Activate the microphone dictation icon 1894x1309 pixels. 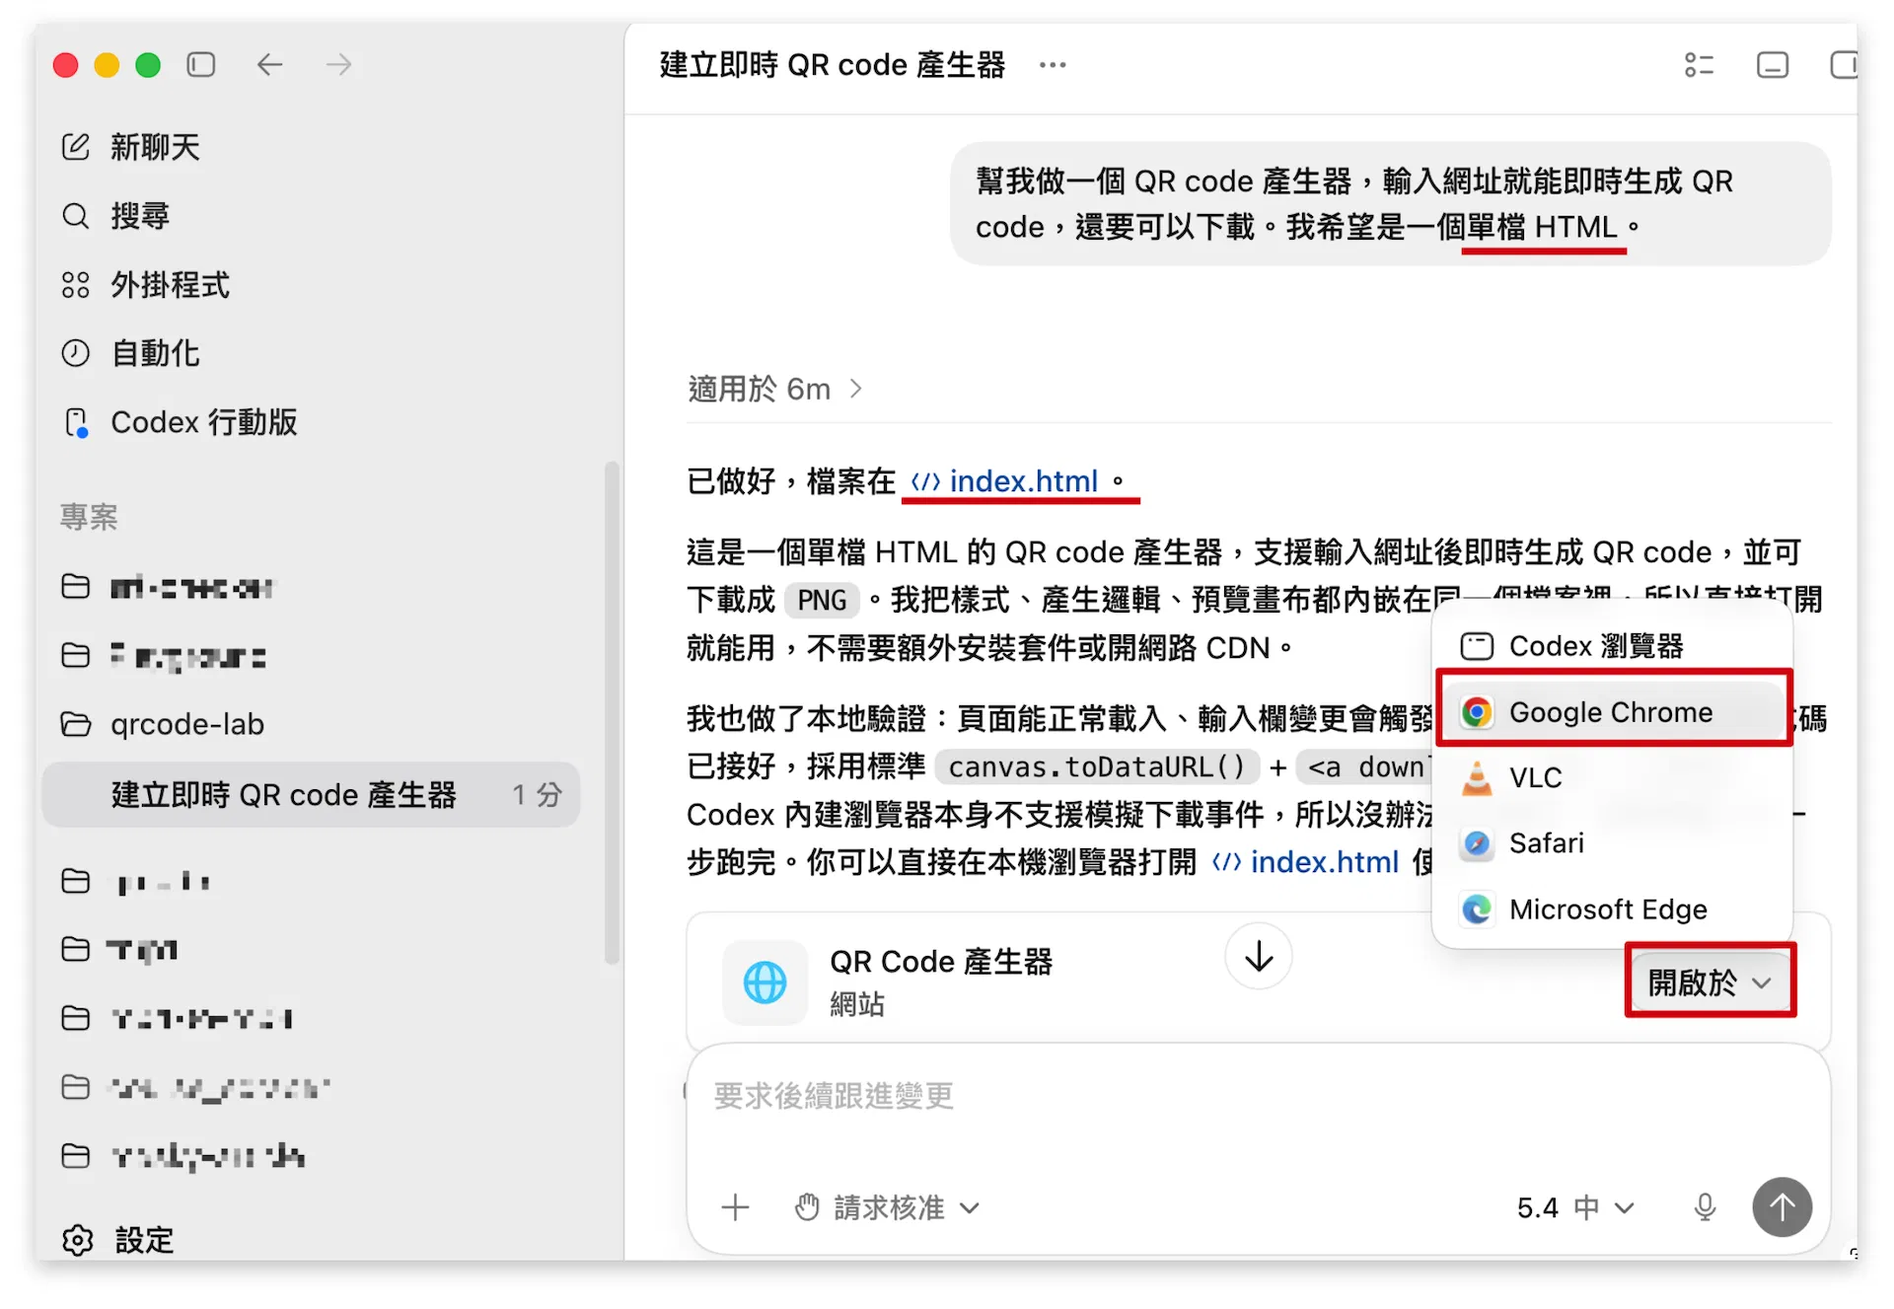pos(1705,1207)
